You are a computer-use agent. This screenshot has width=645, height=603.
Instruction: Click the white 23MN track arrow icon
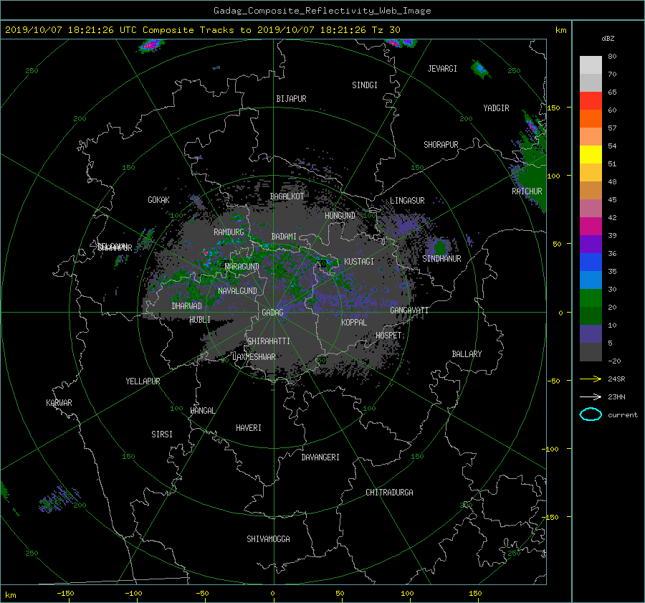point(591,397)
